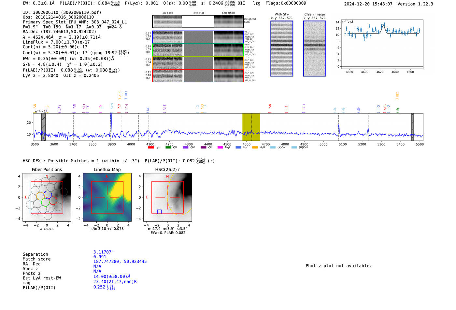Click the Flags:0x00000009 header text
The height and width of the screenshot is (310, 456).
(286, 3)
